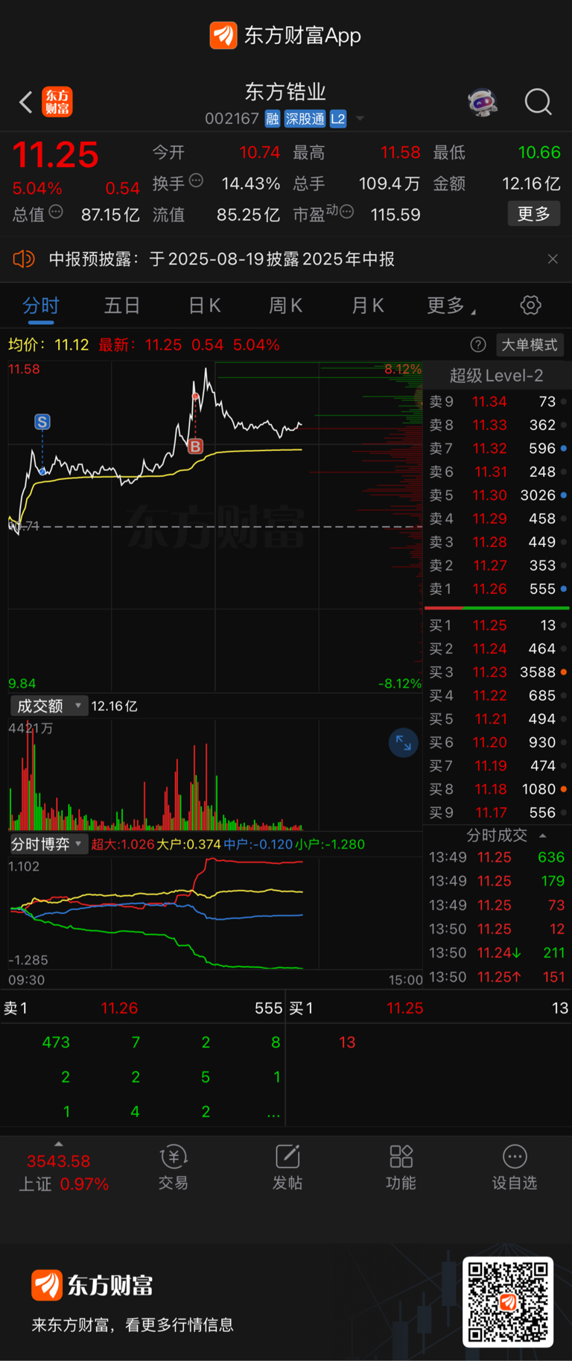572x1361 pixels.
Task: Select 买3 order row at 11.23
Action: point(496,672)
